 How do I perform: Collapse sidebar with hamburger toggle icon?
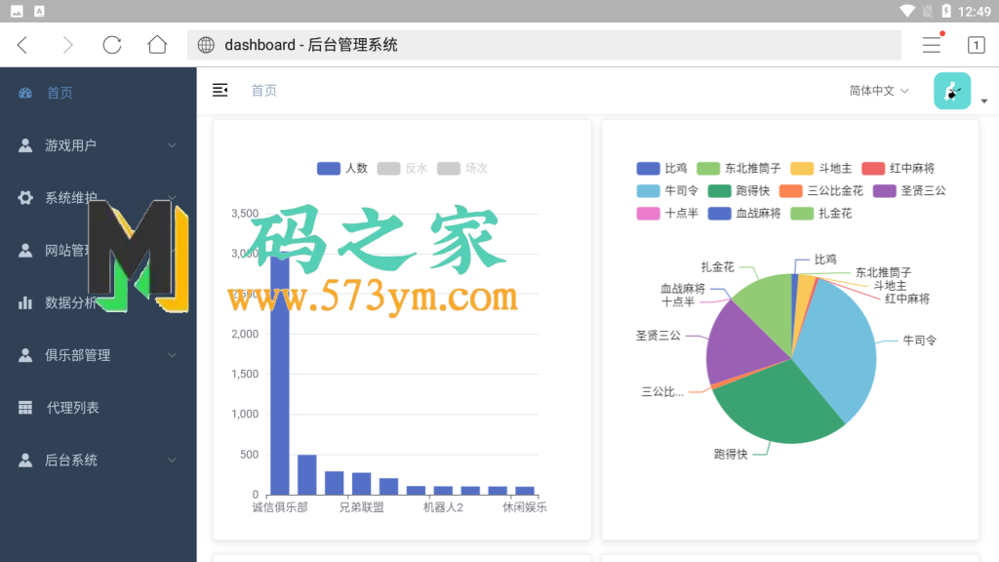pyautogui.click(x=220, y=91)
